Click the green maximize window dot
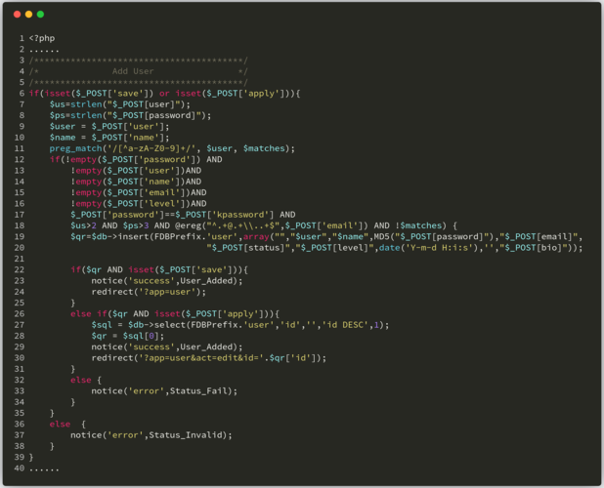 40,15
